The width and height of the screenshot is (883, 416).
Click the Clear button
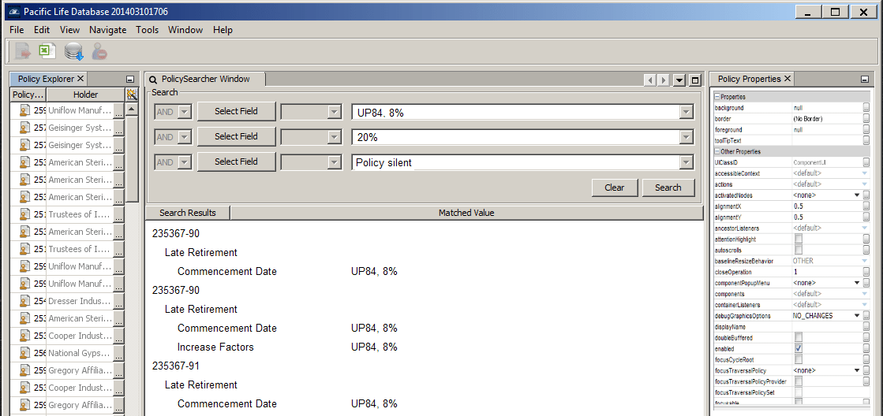click(614, 188)
